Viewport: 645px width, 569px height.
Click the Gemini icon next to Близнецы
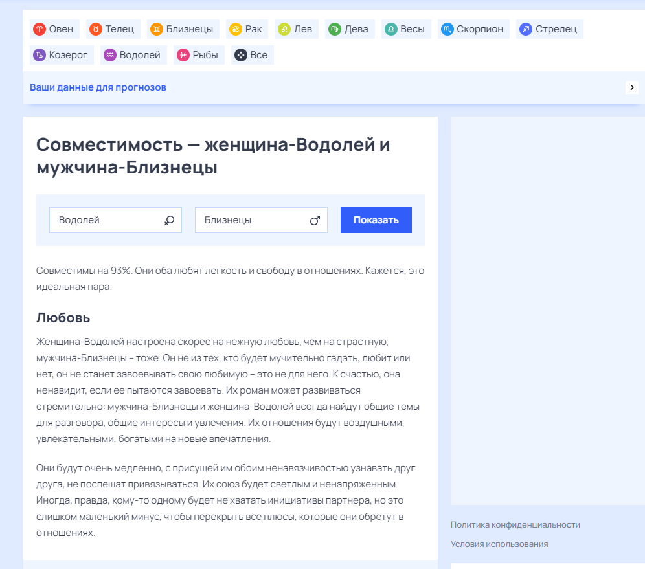[157, 29]
